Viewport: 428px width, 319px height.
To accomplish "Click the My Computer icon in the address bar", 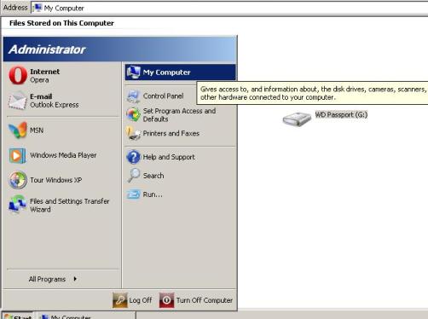I will pos(38,8).
